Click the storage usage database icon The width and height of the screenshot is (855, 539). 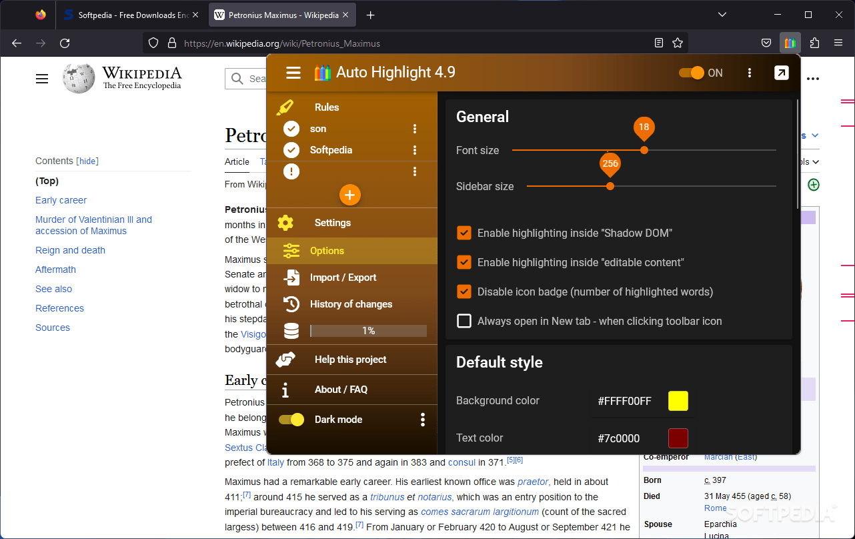(x=290, y=330)
